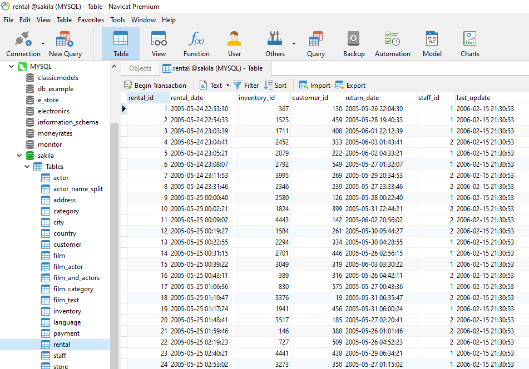Collapse the Tables node under sakila
The image size is (529, 369).
coord(26,166)
